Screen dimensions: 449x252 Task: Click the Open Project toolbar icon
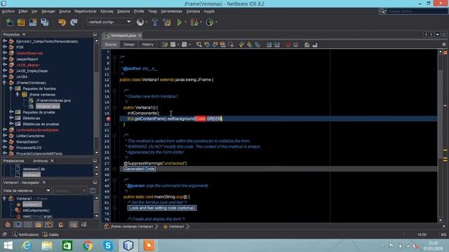point(33,22)
